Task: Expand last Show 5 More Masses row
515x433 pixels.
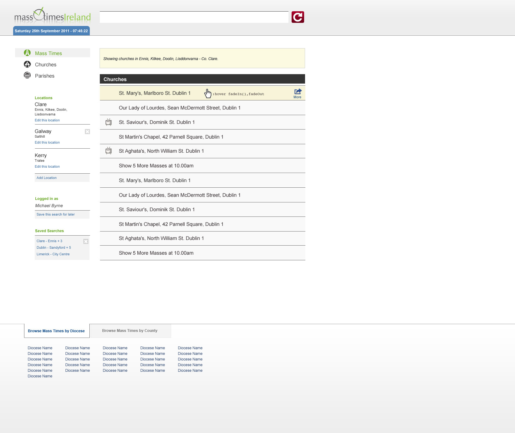Action: coord(156,253)
